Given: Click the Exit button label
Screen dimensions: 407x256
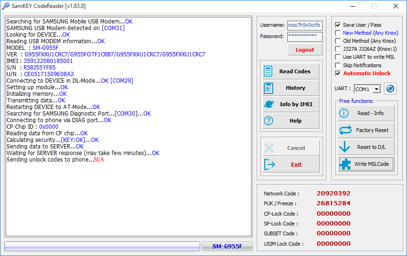Looking at the screenshot, I should 296,164.
